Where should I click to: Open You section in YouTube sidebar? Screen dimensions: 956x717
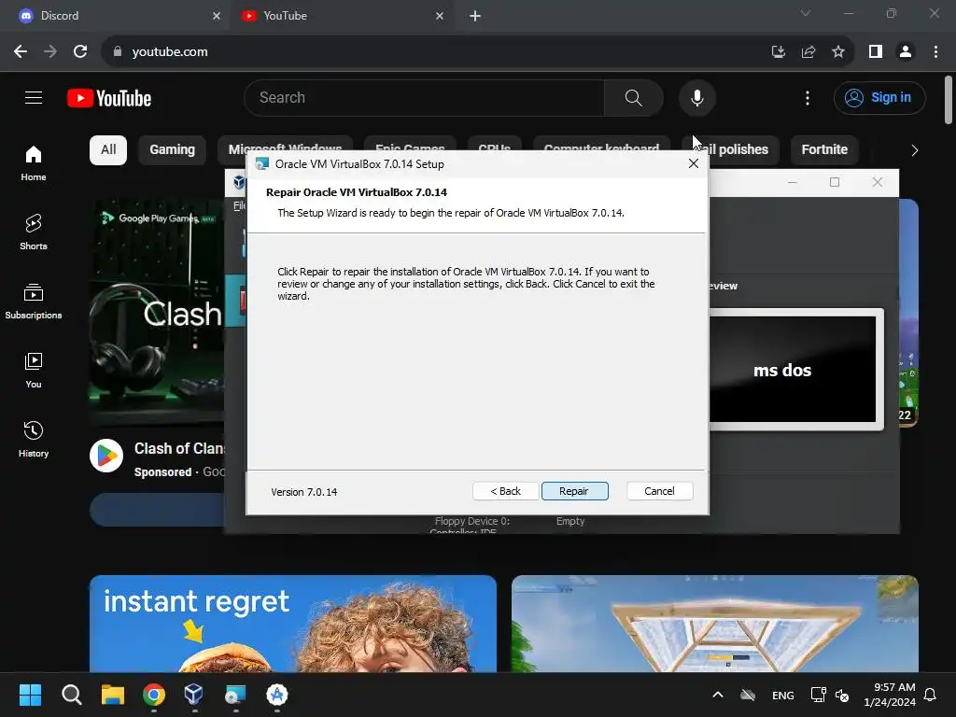click(34, 370)
